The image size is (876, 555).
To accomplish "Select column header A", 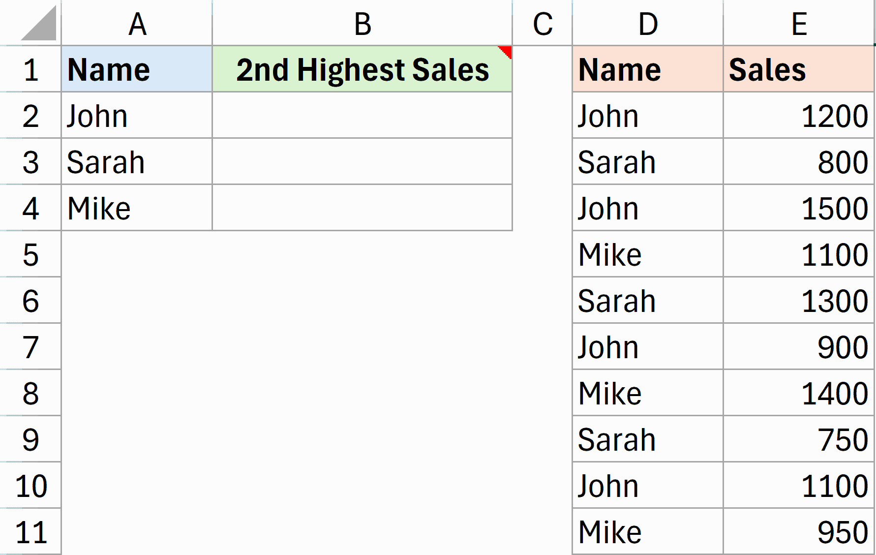I will point(136,23).
